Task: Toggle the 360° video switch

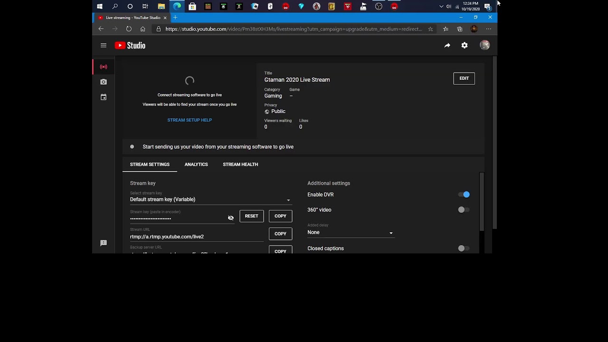Action: point(464,209)
